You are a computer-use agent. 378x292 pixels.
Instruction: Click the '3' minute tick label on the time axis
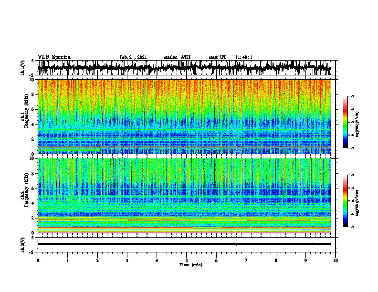coord(127,261)
